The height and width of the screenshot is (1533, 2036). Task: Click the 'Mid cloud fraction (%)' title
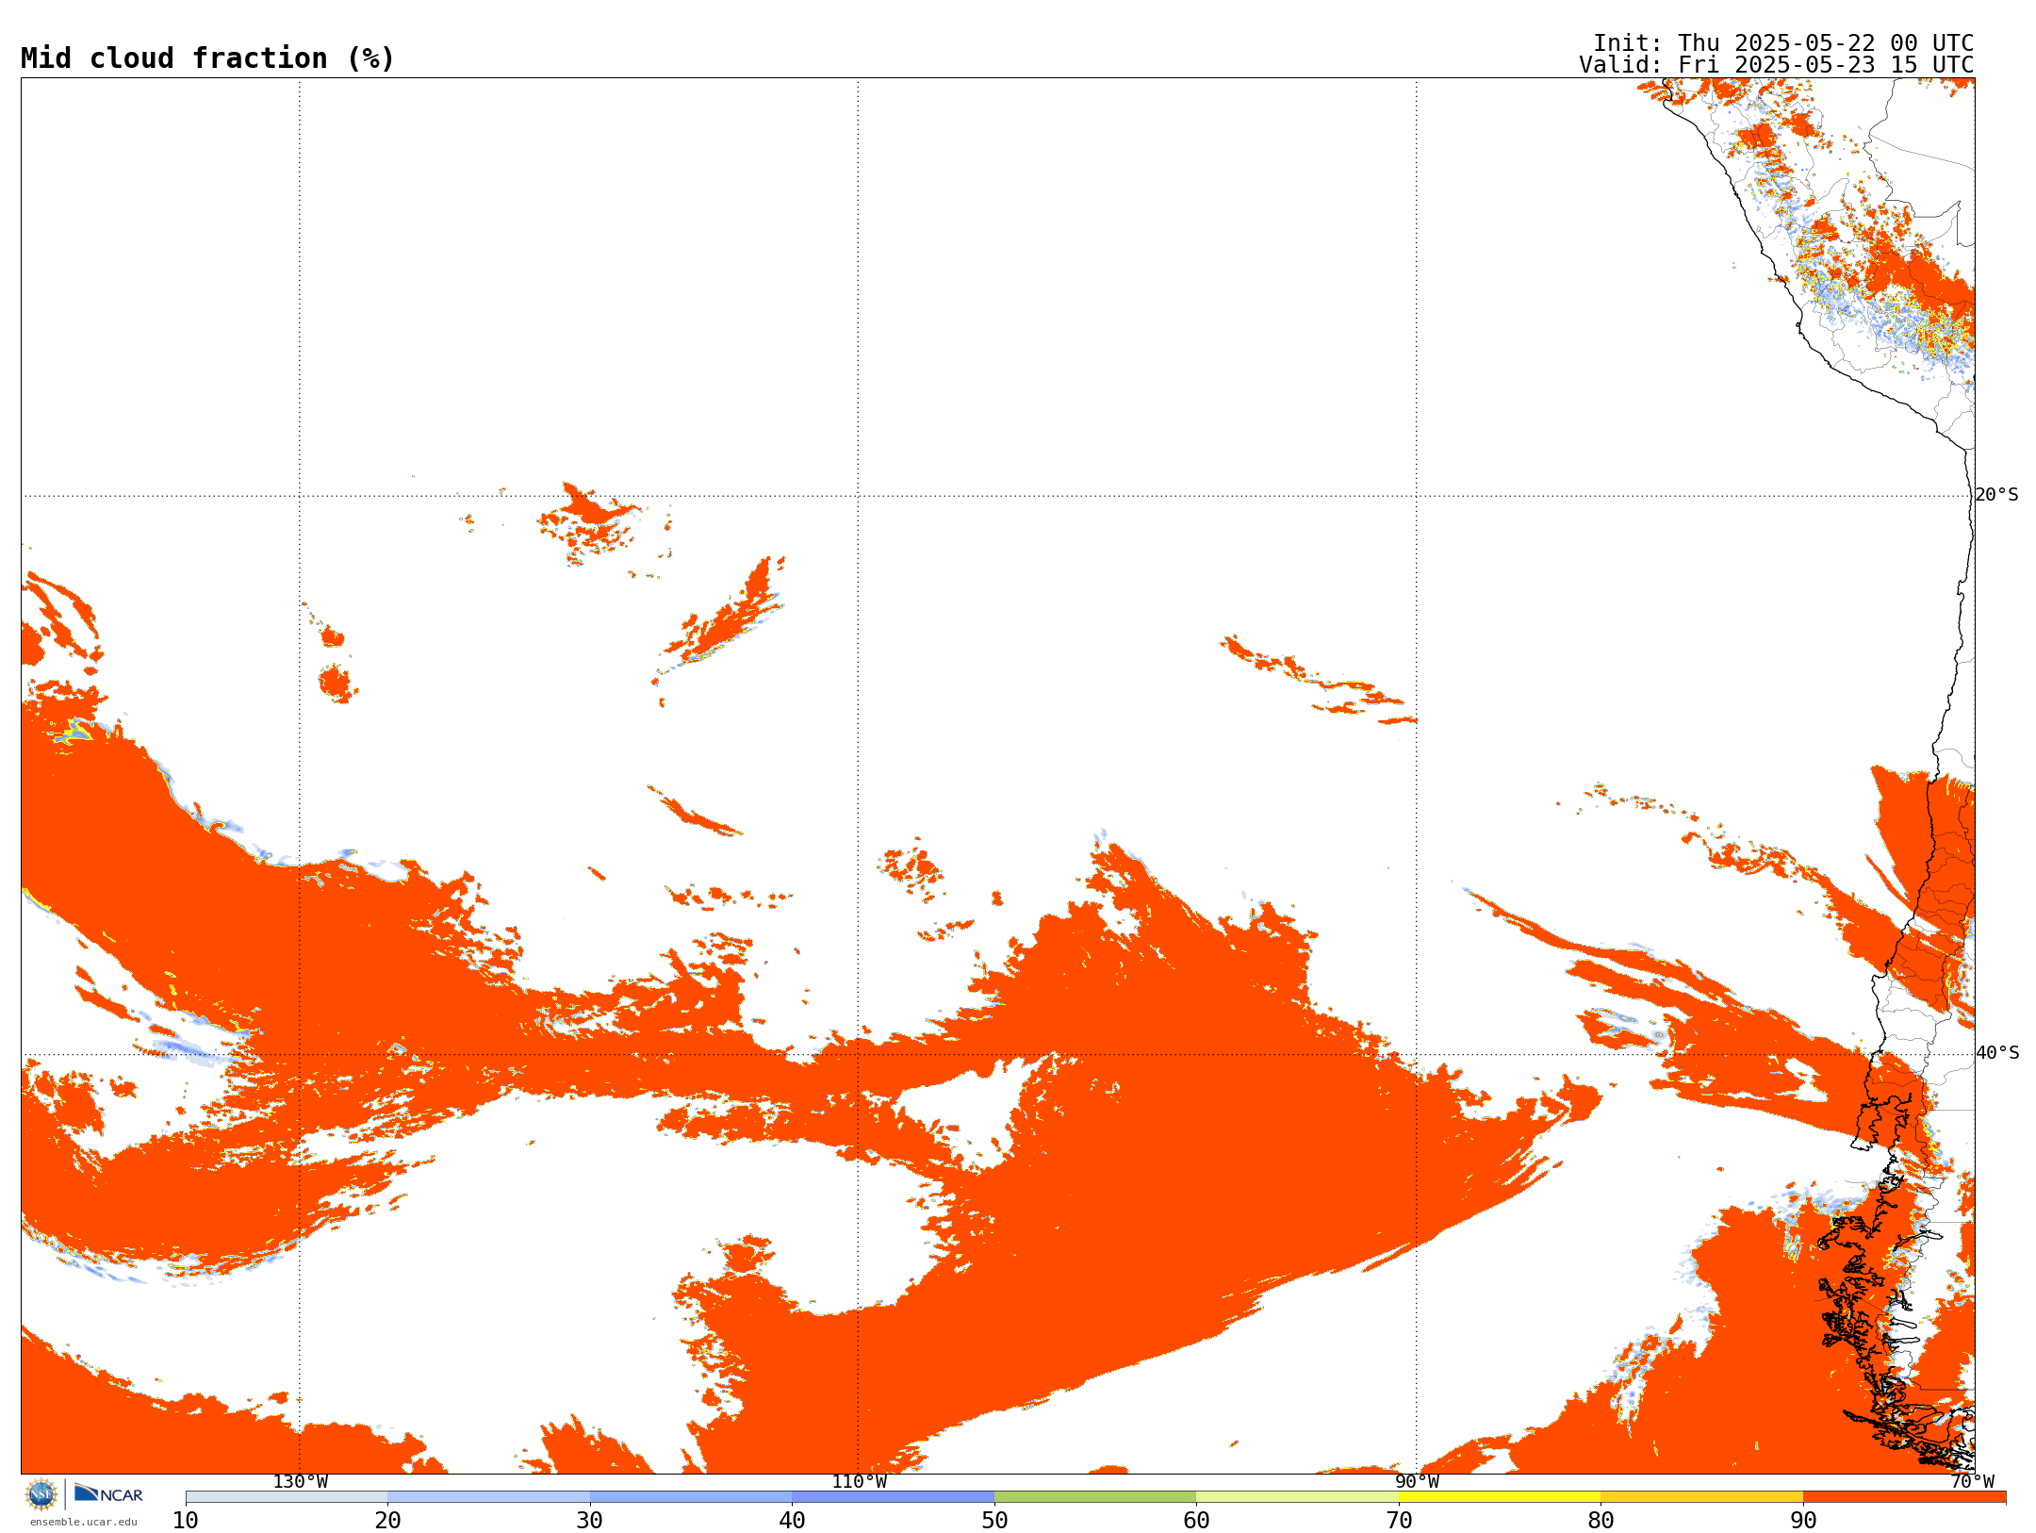click(x=207, y=58)
